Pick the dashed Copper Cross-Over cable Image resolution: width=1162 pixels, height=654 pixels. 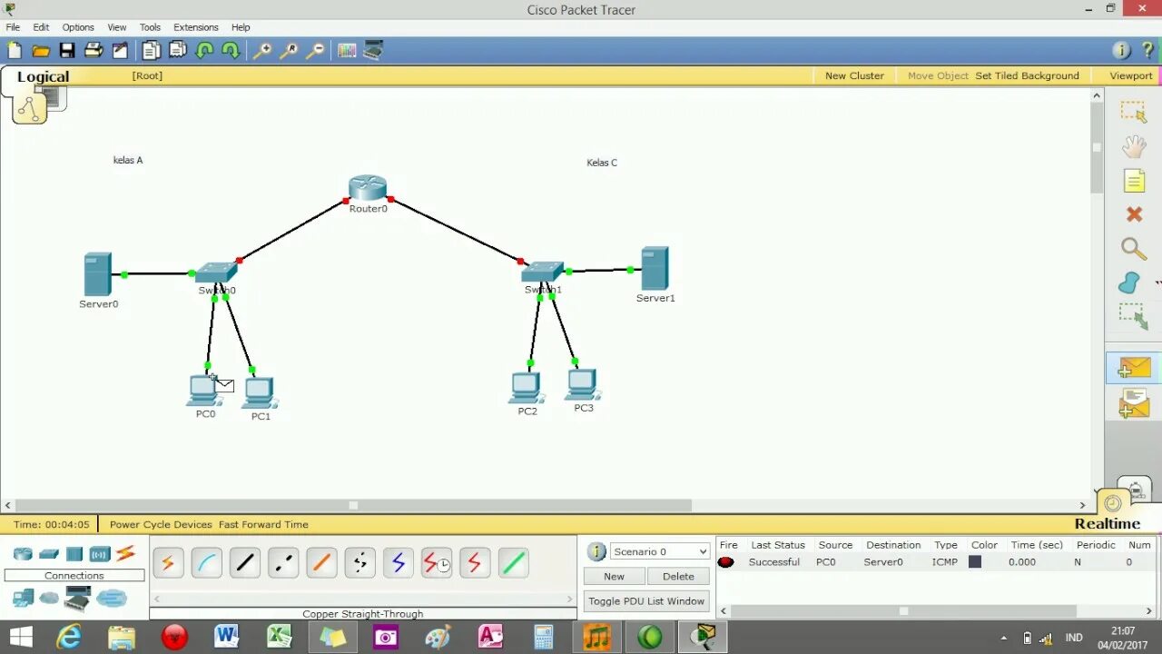coord(283,563)
